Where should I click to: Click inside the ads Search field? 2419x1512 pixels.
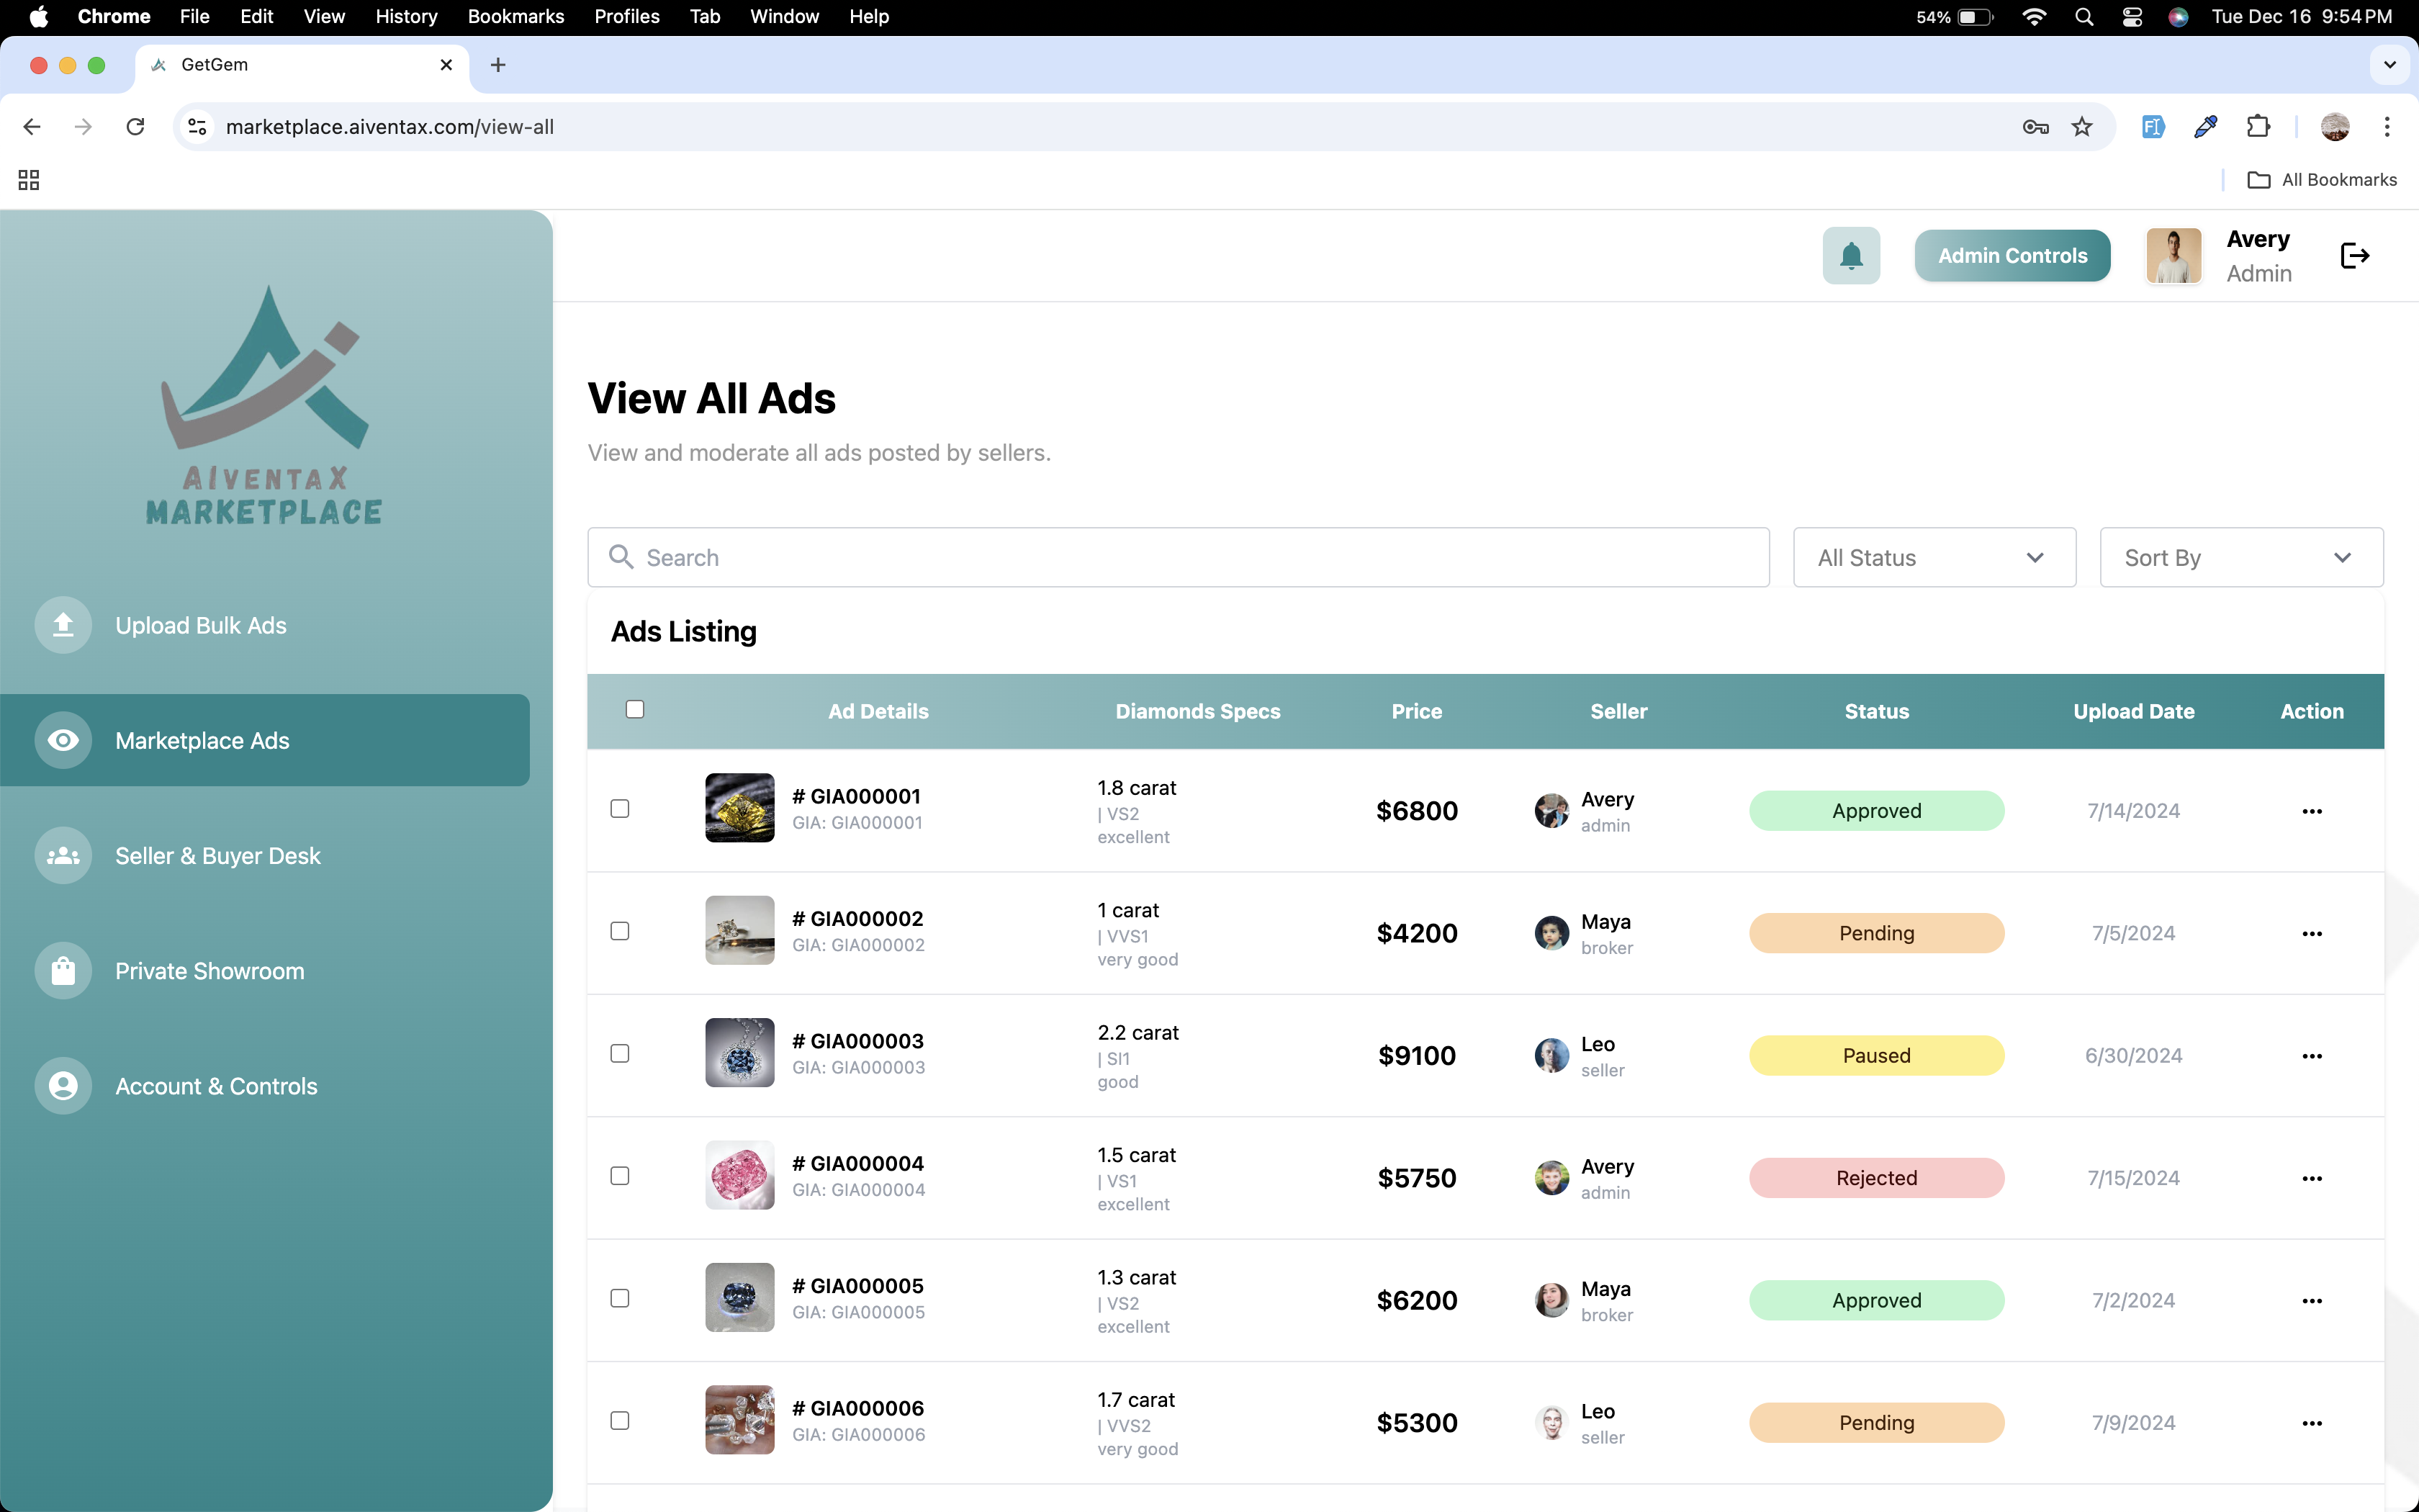[1099, 557]
